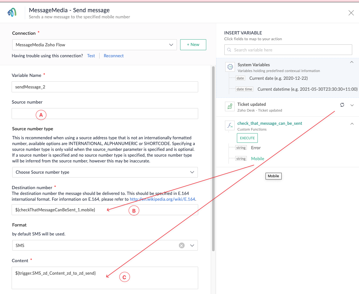Click the form's vertical scrollbar
The width and height of the screenshot is (359, 294).
(x=213, y=159)
